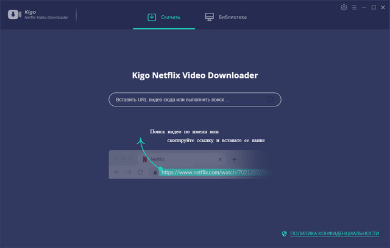Click the plus new-tab icon in the illustration
The width and height of the screenshot is (390, 248).
pos(233,159)
